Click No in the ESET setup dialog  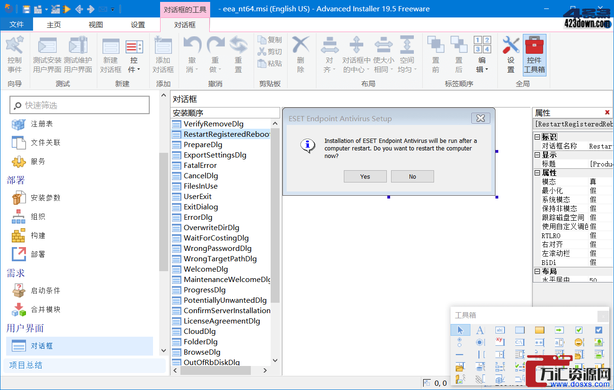coord(412,176)
